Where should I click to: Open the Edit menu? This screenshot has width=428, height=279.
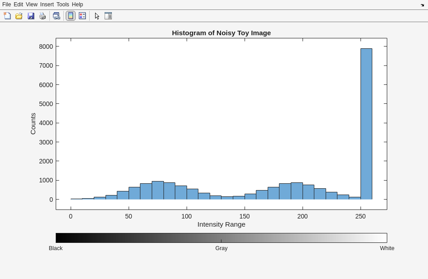[x=18, y=5]
